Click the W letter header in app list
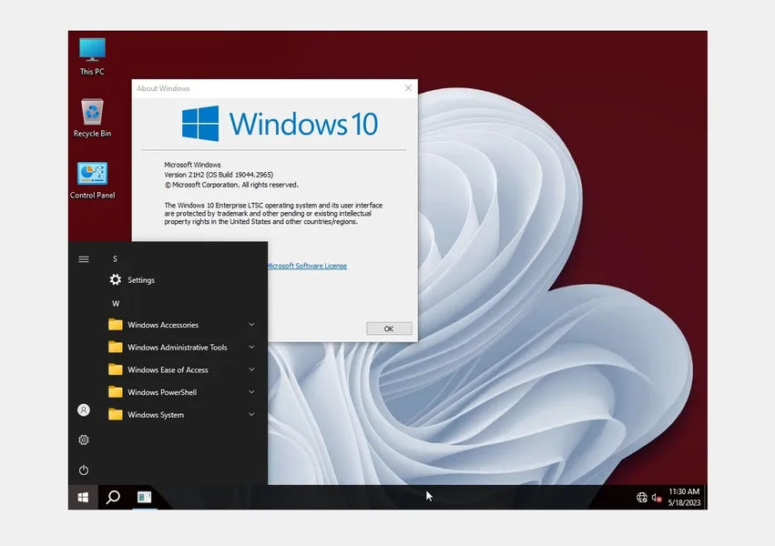Image resolution: width=775 pixels, height=546 pixels. (116, 304)
